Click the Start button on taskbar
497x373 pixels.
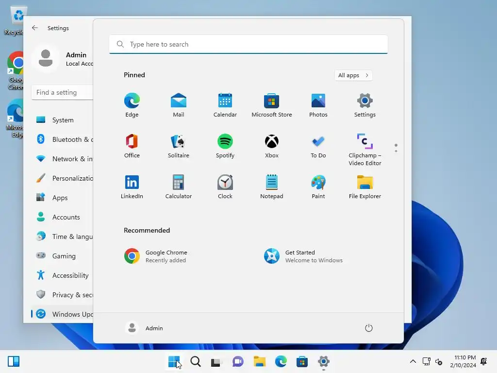tap(174, 361)
